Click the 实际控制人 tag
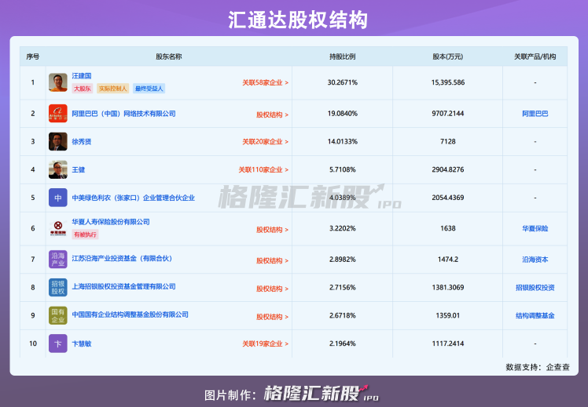This screenshot has width=588, height=407. 113,89
